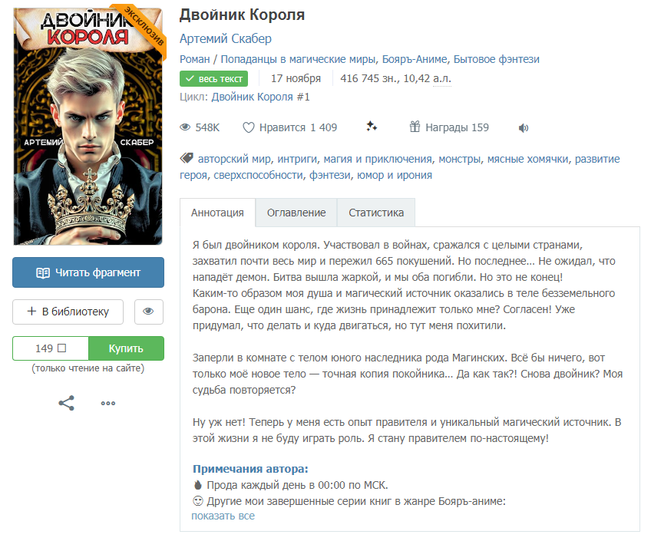Image resolution: width=651 pixels, height=541 pixels.
Task: Add the book via В библиотеку button
Action: click(68, 312)
